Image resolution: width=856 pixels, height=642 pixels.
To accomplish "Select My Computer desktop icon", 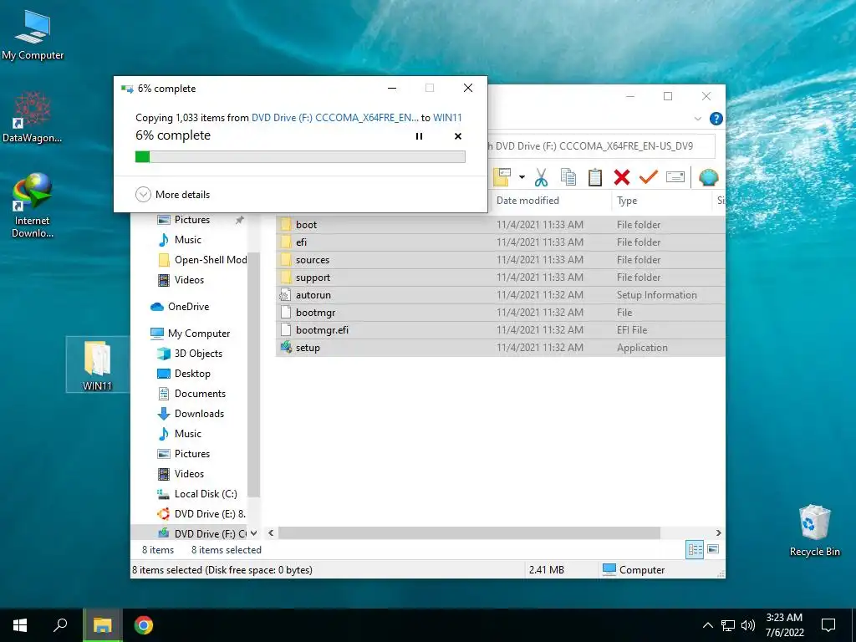I will [x=33, y=33].
